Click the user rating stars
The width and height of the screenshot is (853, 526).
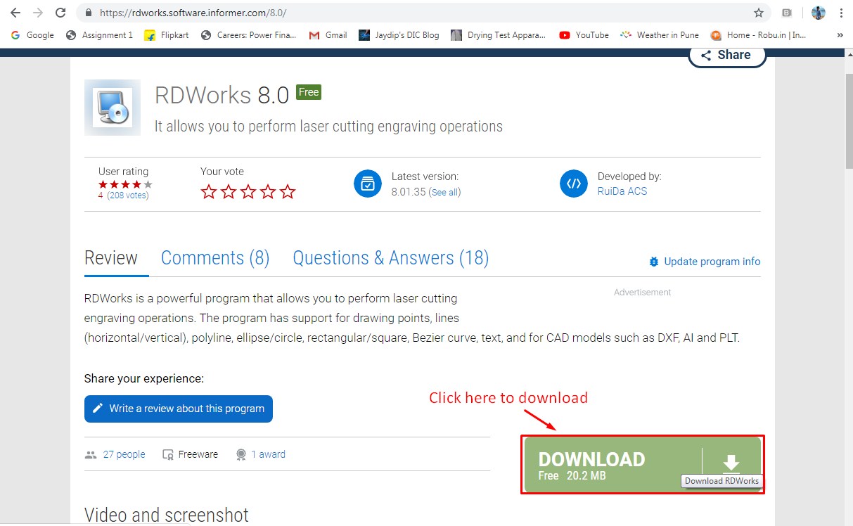125,184
